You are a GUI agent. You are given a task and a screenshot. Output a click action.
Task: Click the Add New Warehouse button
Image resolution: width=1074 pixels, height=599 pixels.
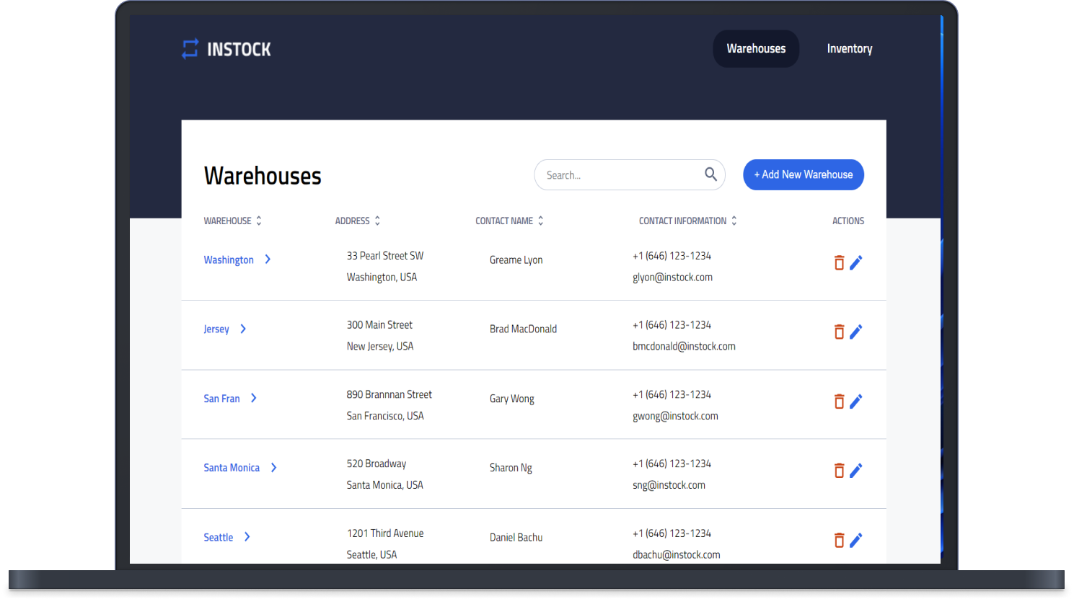tap(803, 174)
